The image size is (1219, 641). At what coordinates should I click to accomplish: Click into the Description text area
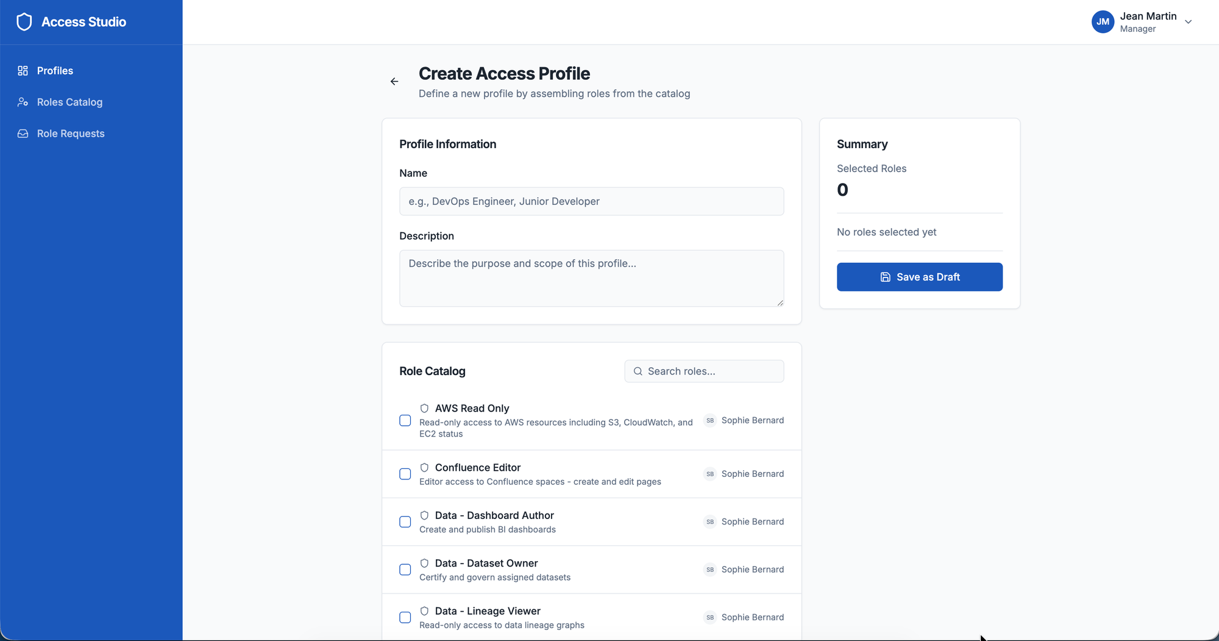click(x=591, y=278)
